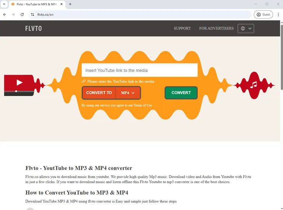The height and width of the screenshot is (210, 283).
Task: Click heading 'How to Convert YouTube to MP3 & MP4'
Action: pyautogui.click(x=77, y=193)
